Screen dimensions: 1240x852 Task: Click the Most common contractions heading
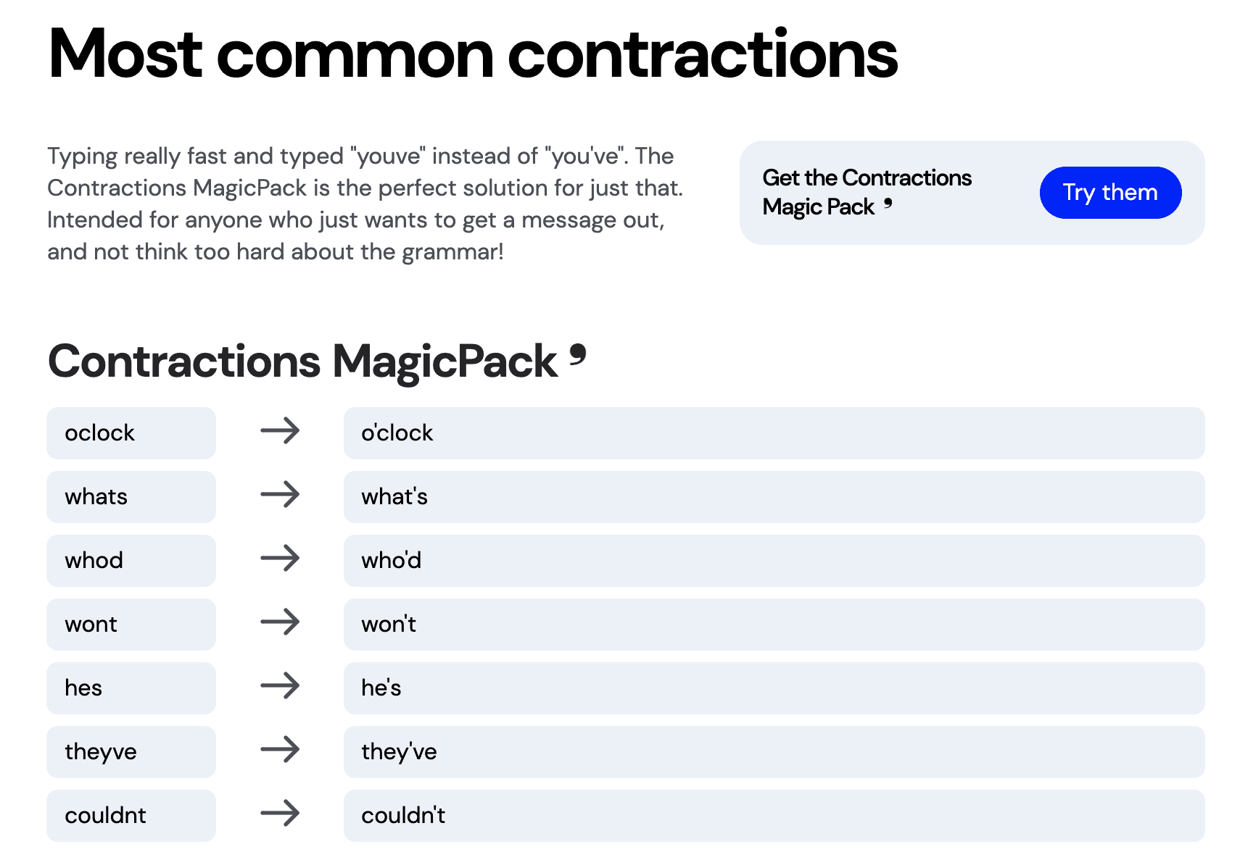click(473, 54)
